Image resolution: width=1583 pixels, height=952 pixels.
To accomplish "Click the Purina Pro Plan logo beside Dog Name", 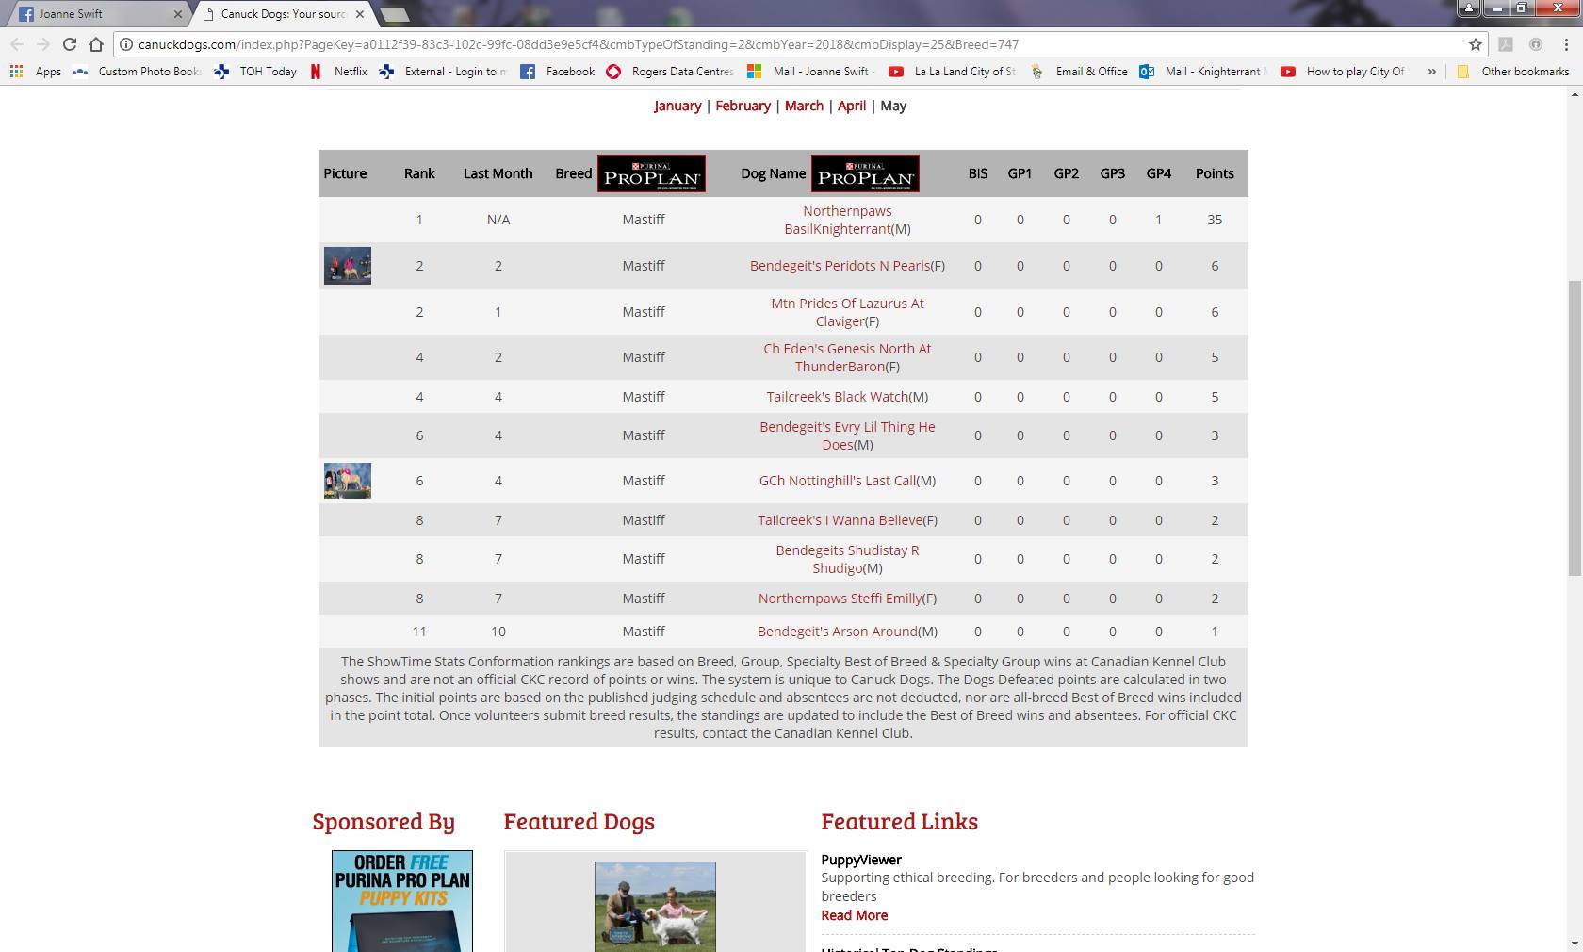I will (x=865, y=173).
